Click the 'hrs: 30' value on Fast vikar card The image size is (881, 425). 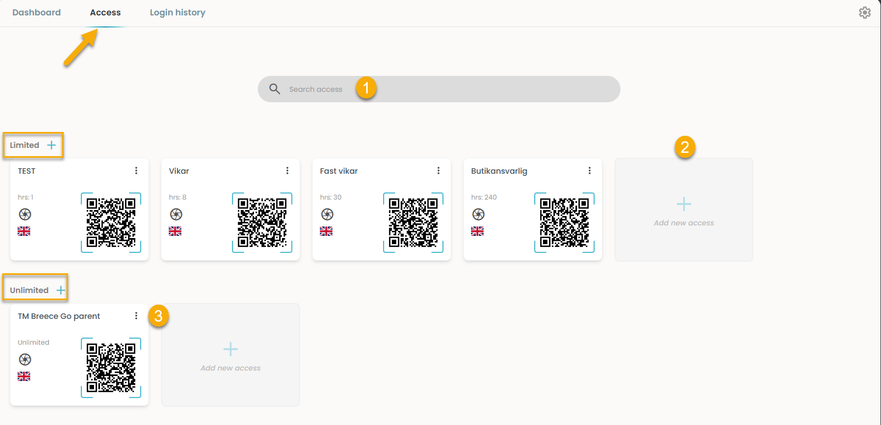click(x=331, y=197)
